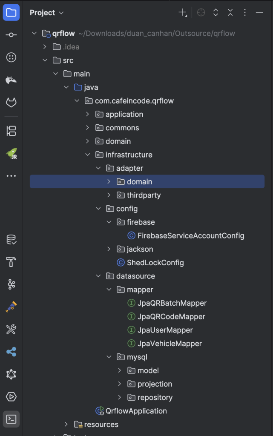The image size is (273, 436).
Task: Open Project panel options kebab menu
Action: pos(245,13)
